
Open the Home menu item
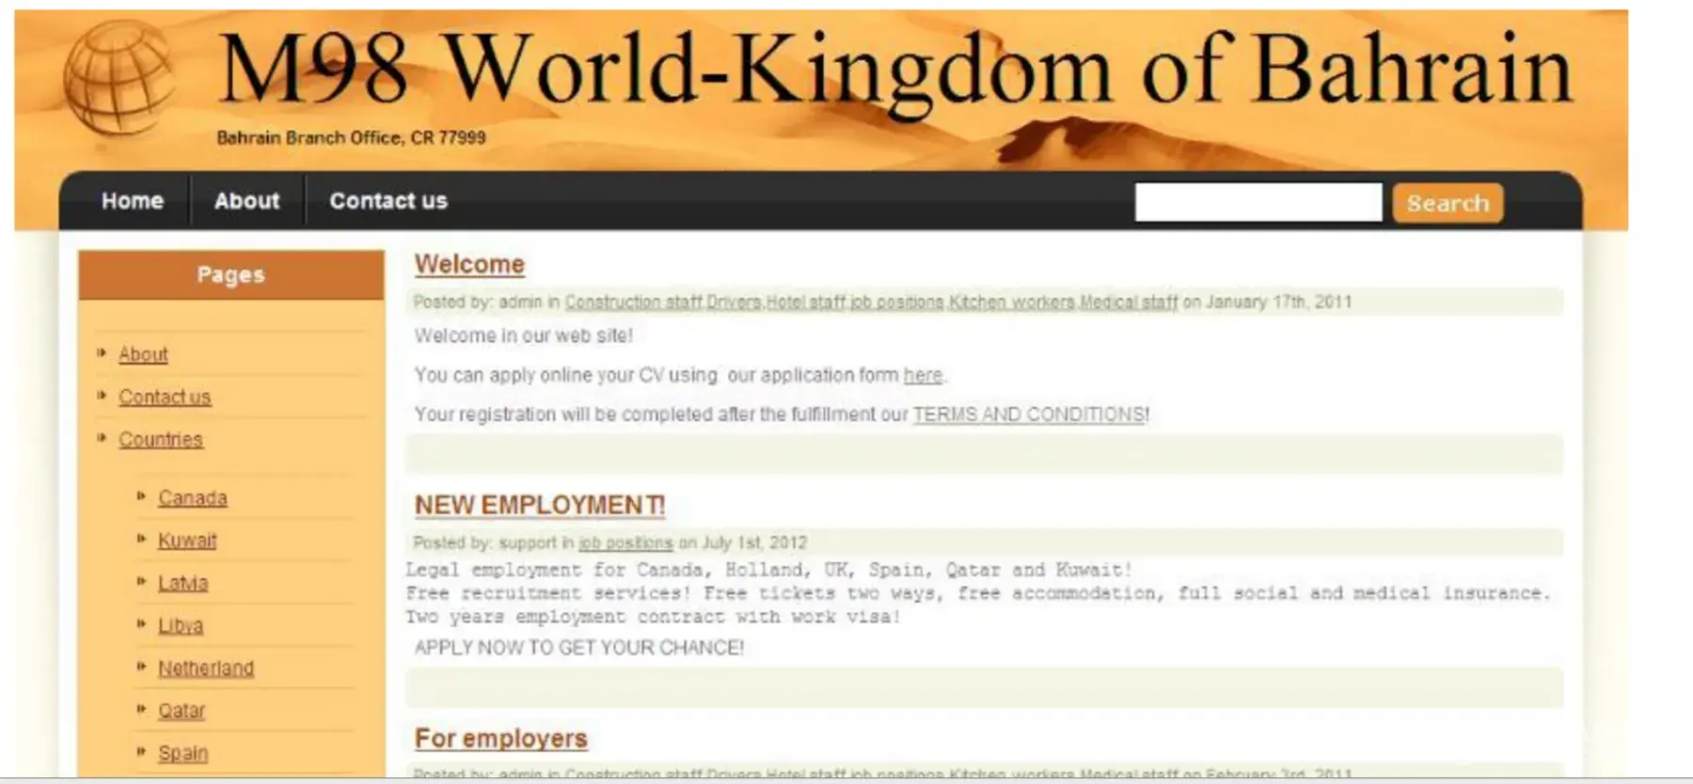click(x=132, y=201)
